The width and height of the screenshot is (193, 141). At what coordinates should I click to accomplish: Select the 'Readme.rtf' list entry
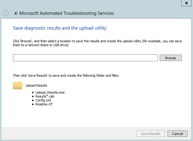point(44,104)
